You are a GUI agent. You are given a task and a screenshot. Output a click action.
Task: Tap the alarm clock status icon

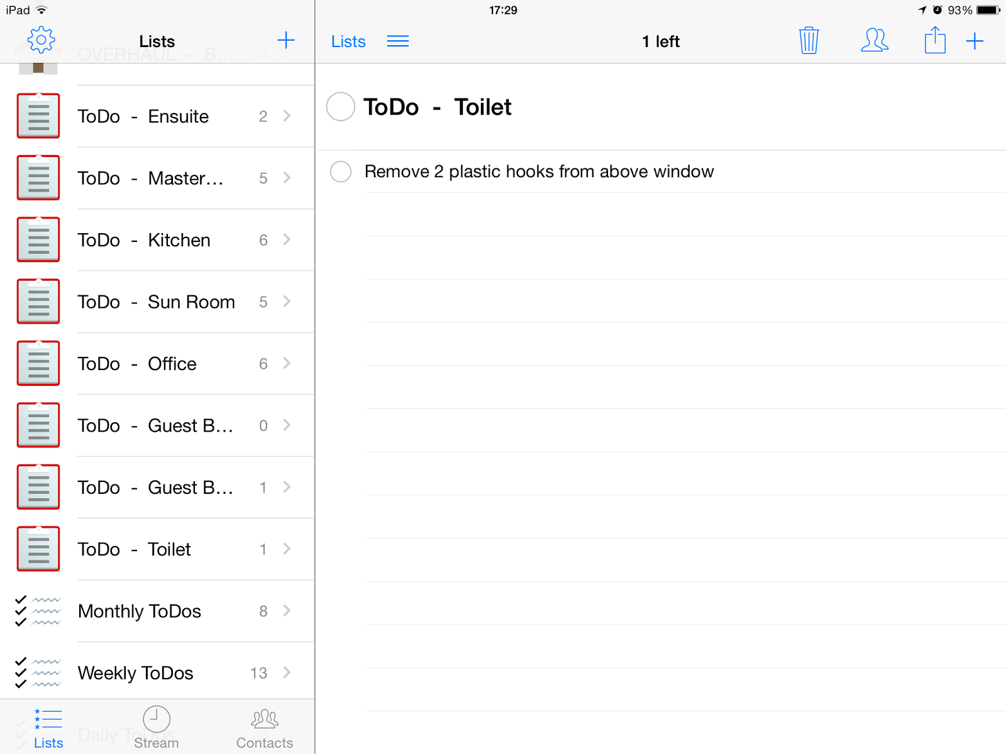click(x=937, y=10)
